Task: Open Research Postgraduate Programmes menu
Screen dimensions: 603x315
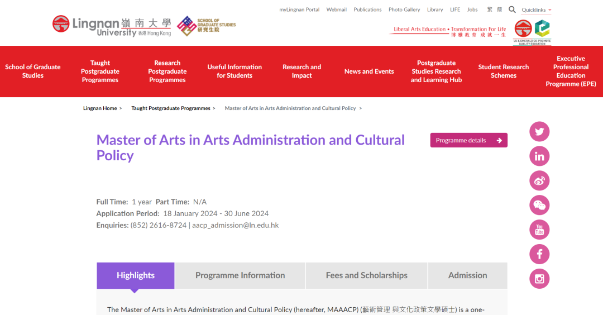Action: pos(167,71)
